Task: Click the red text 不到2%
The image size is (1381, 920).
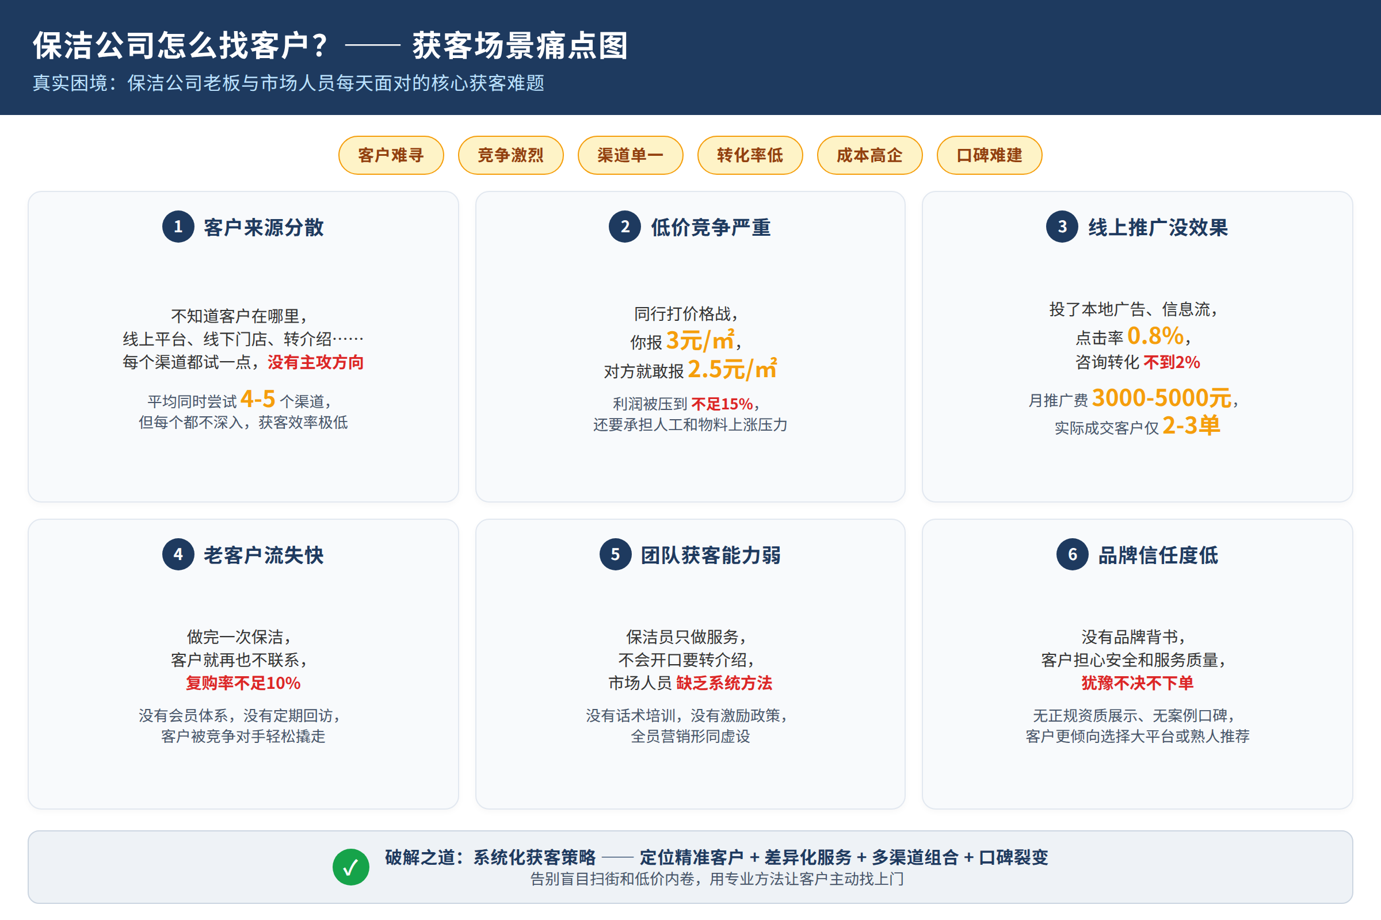Action: (x=1172, y=362)
